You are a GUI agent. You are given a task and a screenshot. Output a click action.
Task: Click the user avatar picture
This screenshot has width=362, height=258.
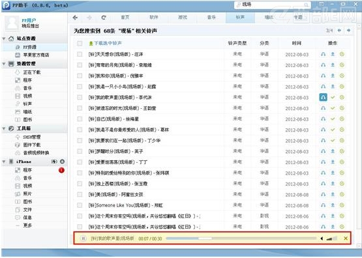(x=12, y=23)
